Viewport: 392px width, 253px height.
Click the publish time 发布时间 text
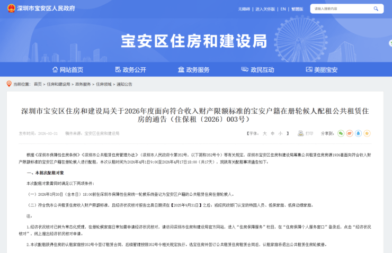tap(38, 133)
